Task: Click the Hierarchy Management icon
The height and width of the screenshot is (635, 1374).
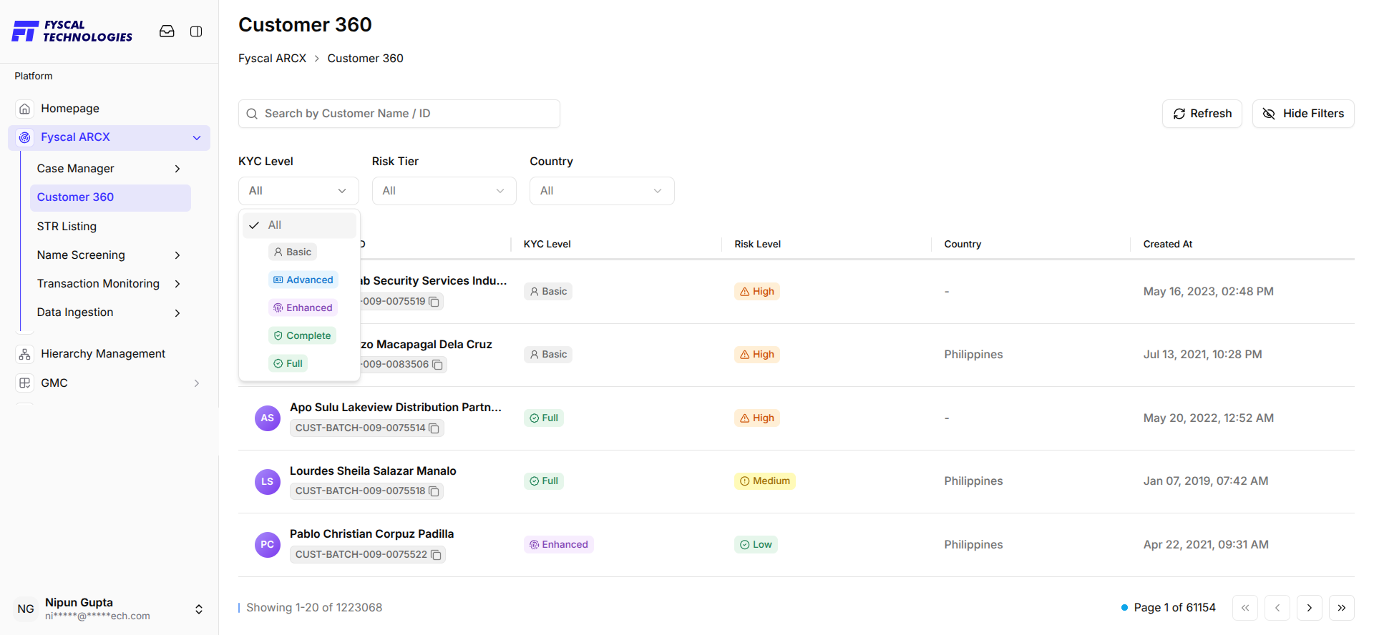Action: tap(25, 354)
